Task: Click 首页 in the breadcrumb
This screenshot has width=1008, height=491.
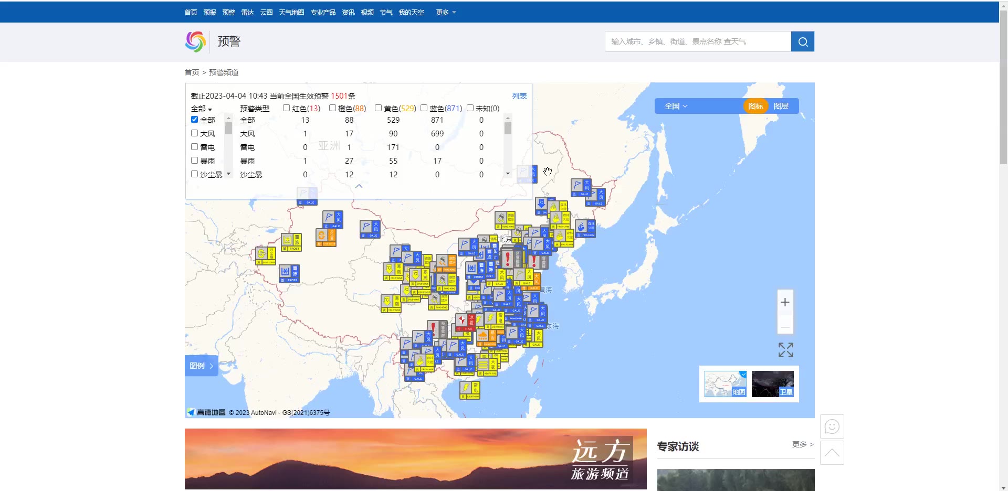Action: (x=192, y=72)
